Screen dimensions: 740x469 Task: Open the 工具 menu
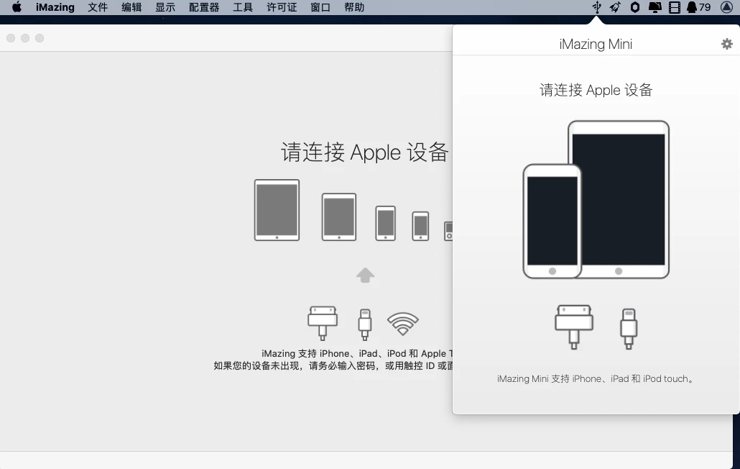pos(243,7)
